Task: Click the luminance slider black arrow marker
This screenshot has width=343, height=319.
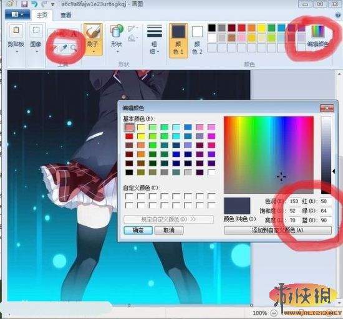Action: [x=334, y=171]
